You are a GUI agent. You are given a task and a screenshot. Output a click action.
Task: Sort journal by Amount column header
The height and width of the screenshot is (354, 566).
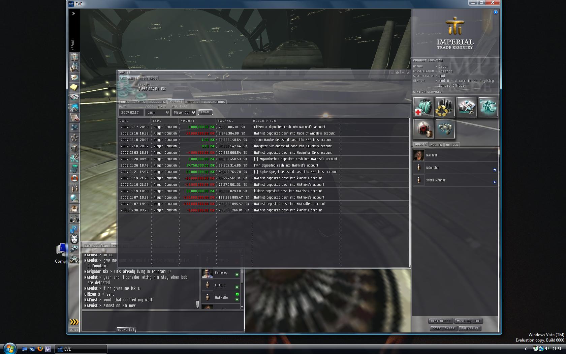[197, 121]
